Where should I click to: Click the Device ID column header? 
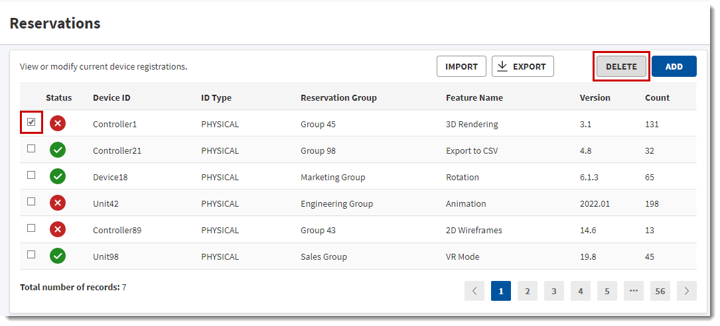(111, 97)
